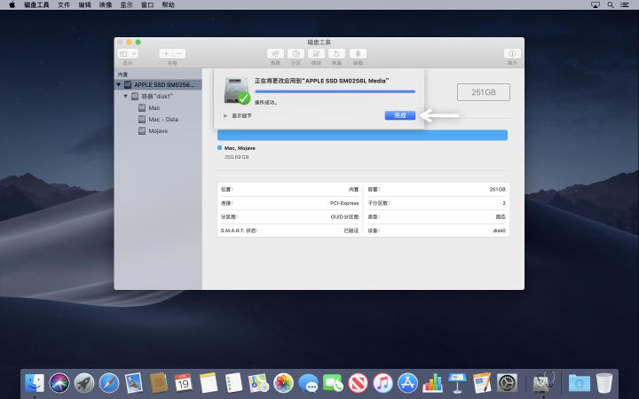639x399 pixels.
Task: Click the 内置 sidebar section header
Action: pos(122,74)
